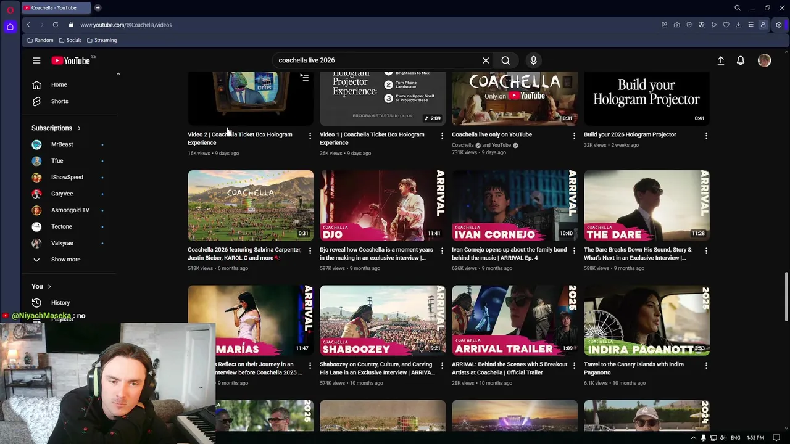Open the upload/create icon in YouTube header
The height and width of the screenshot is (444, 790).
point(720,60)
